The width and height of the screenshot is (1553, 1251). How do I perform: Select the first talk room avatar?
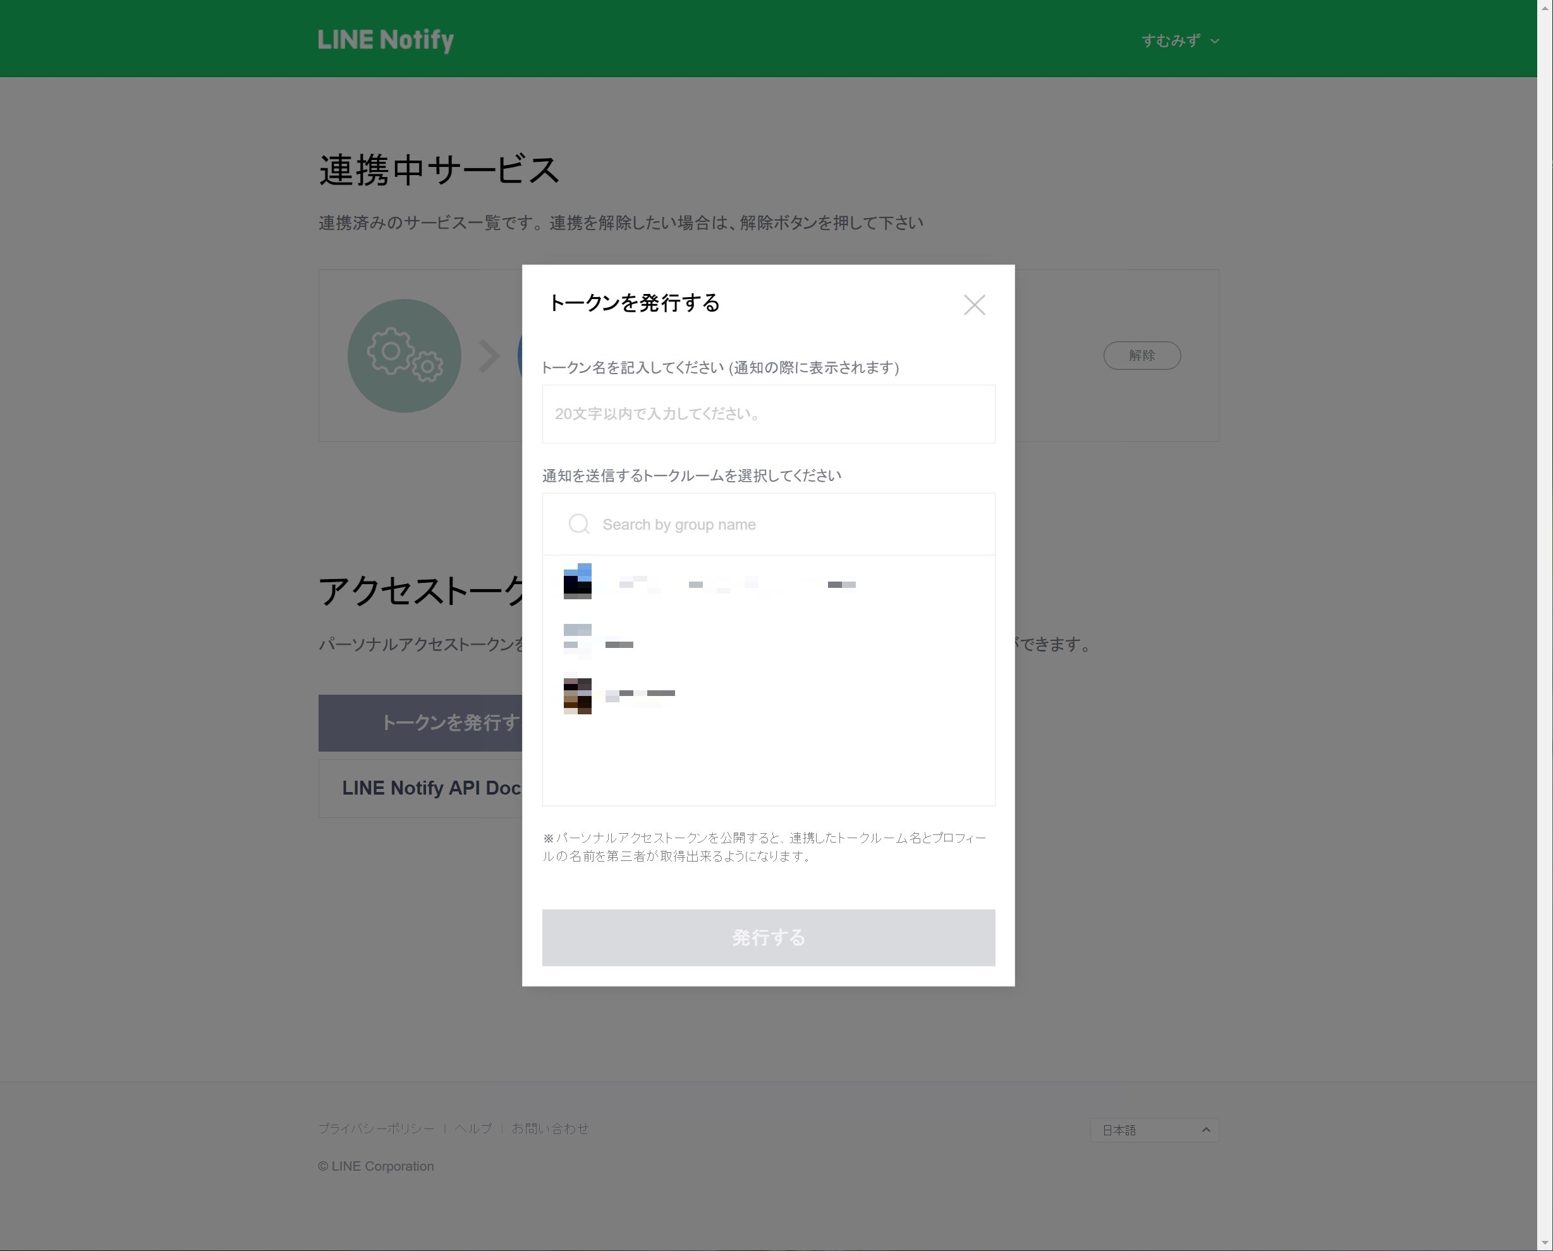(577, 582)
